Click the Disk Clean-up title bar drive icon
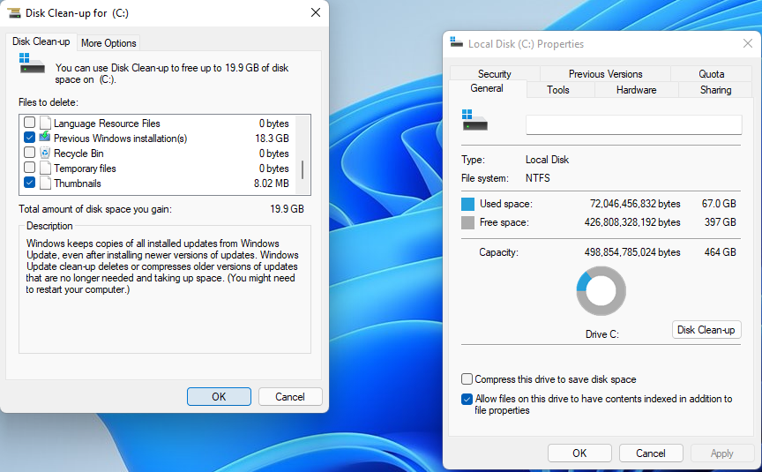Image resolution: width=762 pixels, height=472 pixels. (x=14, y=13)
